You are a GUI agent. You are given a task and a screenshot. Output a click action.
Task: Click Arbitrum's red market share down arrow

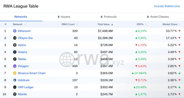point(179,80)
